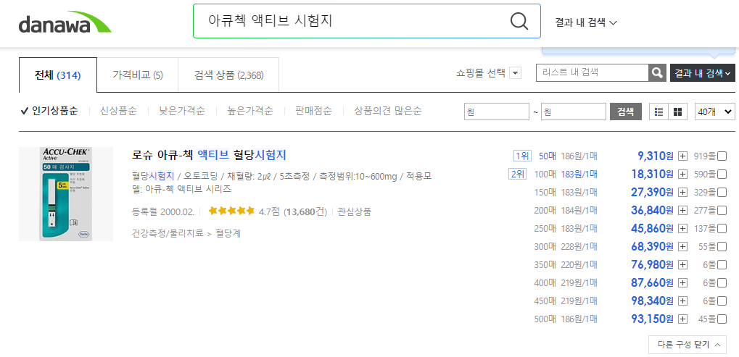Expand plus icon next to 68,390원

(682, 246)
